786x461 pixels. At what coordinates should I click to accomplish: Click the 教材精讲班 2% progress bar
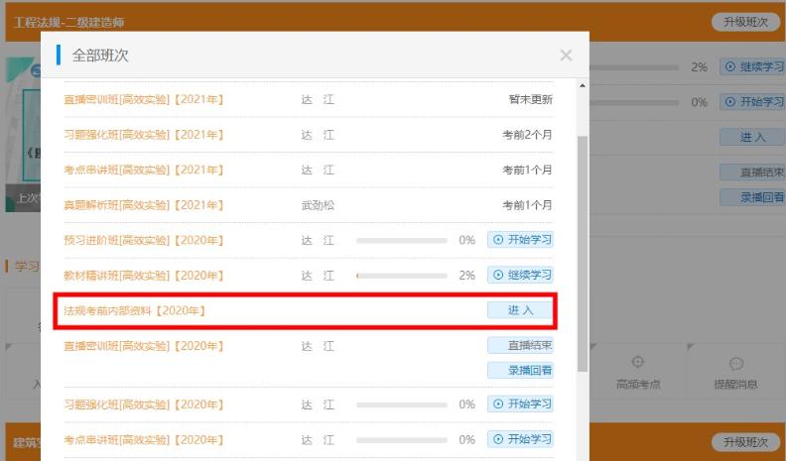402,276
